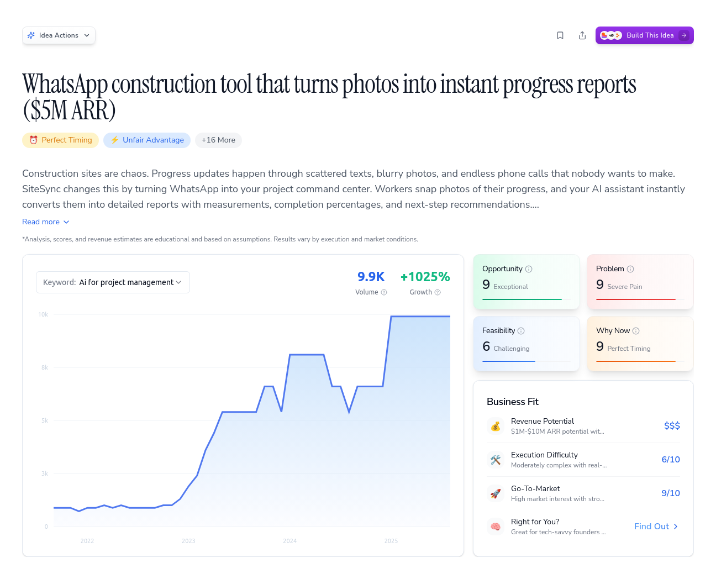Click the rocket icon beside Go-To-Market

pyautogui.click(x=496, y=493)
